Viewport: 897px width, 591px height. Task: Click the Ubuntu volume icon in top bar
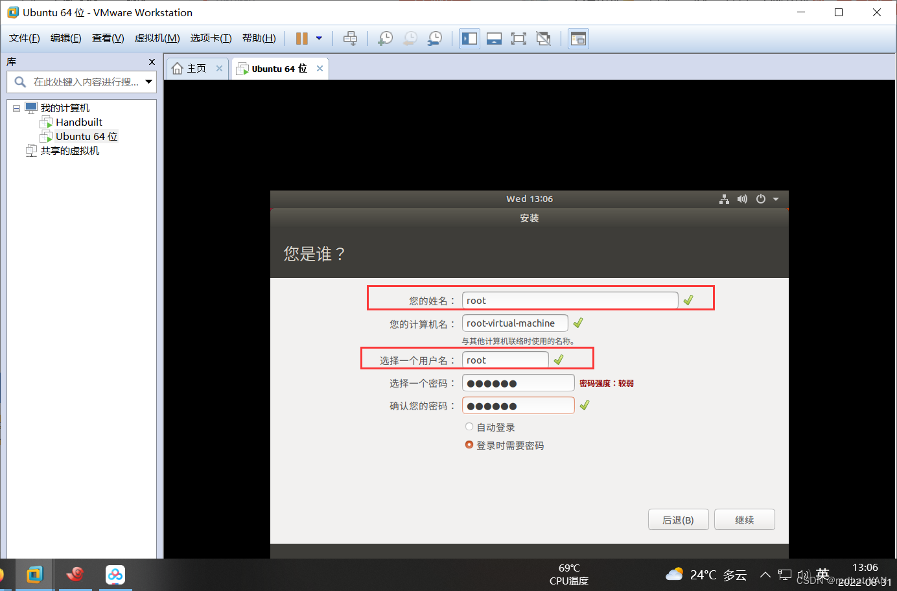click(x=742, y=199)
